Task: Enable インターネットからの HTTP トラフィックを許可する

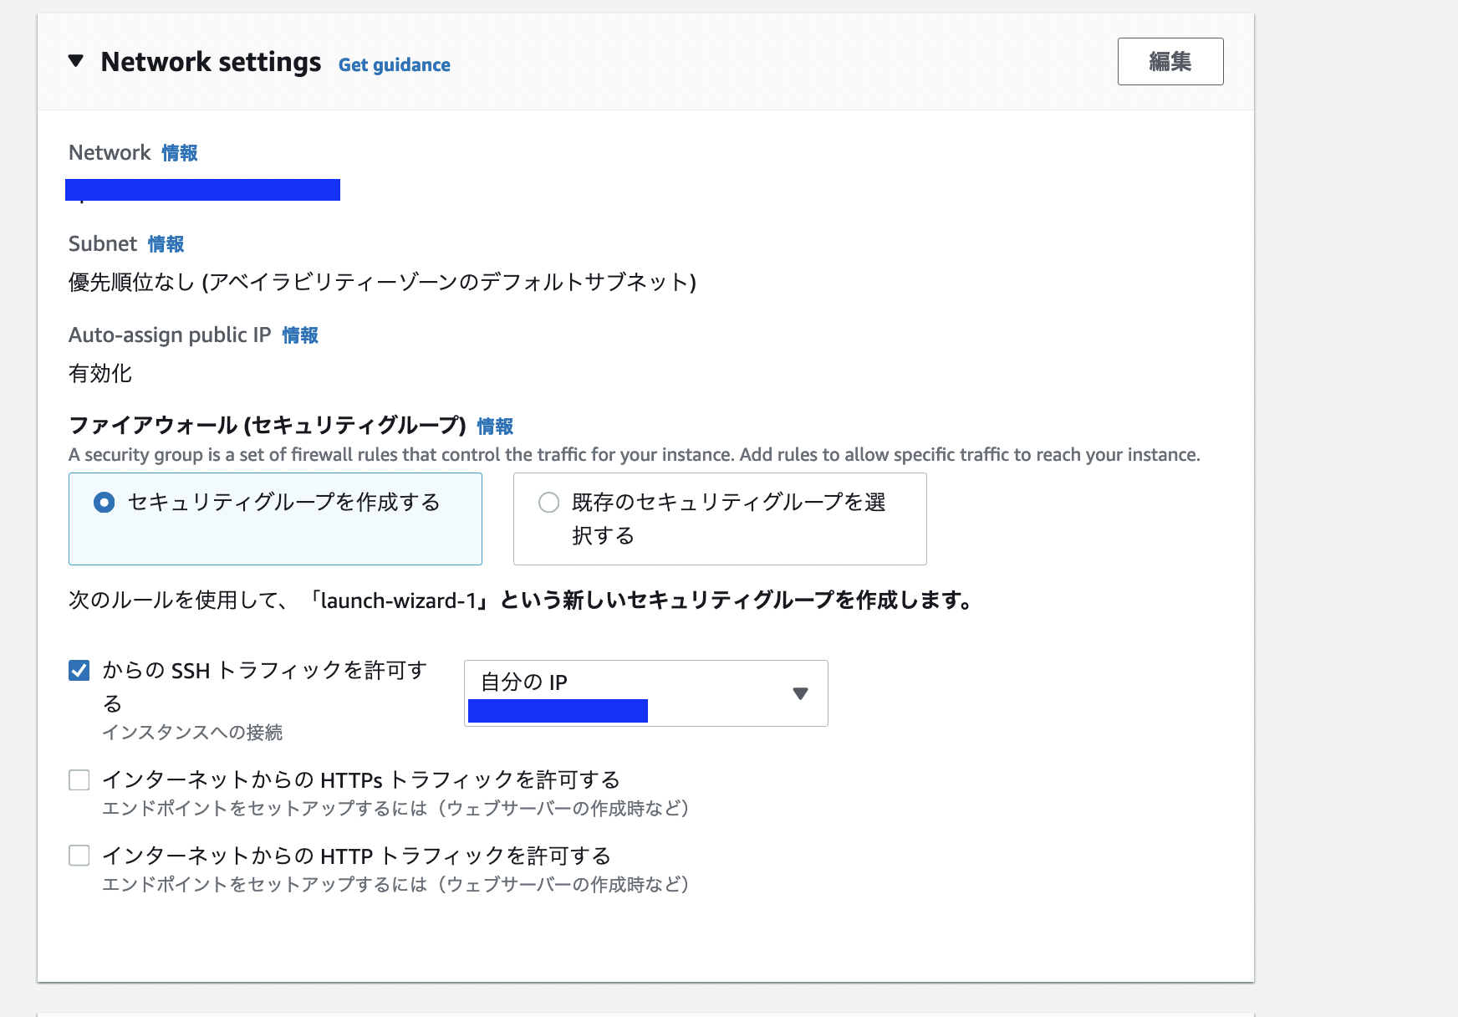Action: pyautogui.click(x=79, y=856)
